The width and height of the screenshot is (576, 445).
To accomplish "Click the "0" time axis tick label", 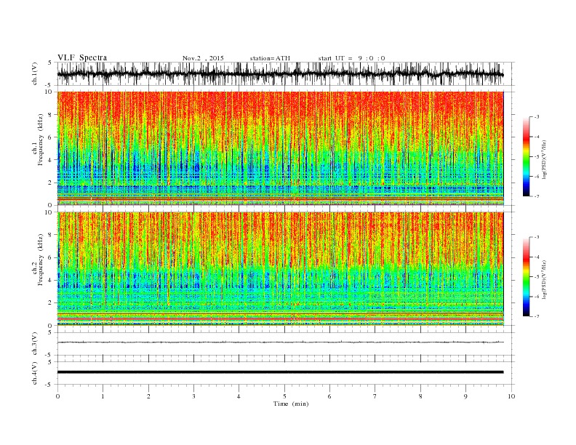I will (x=57, y=396).
